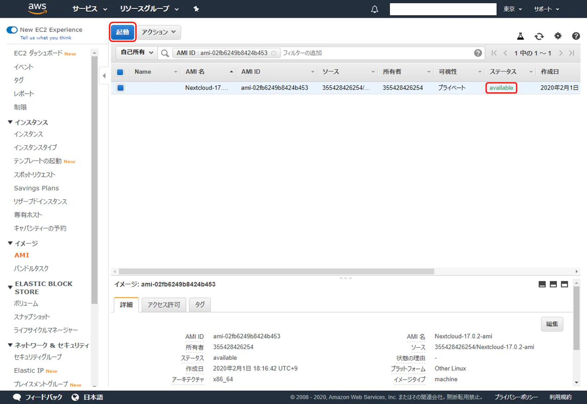Click the フィードバック footer link
This screenshot has width=587, height=404.
pos(43,397)
